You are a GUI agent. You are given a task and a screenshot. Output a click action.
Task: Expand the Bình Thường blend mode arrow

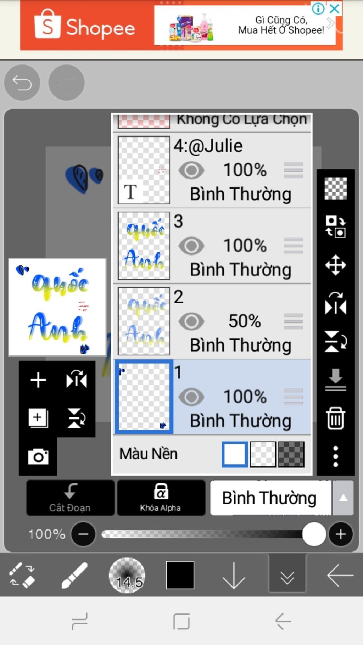(343, 498)
